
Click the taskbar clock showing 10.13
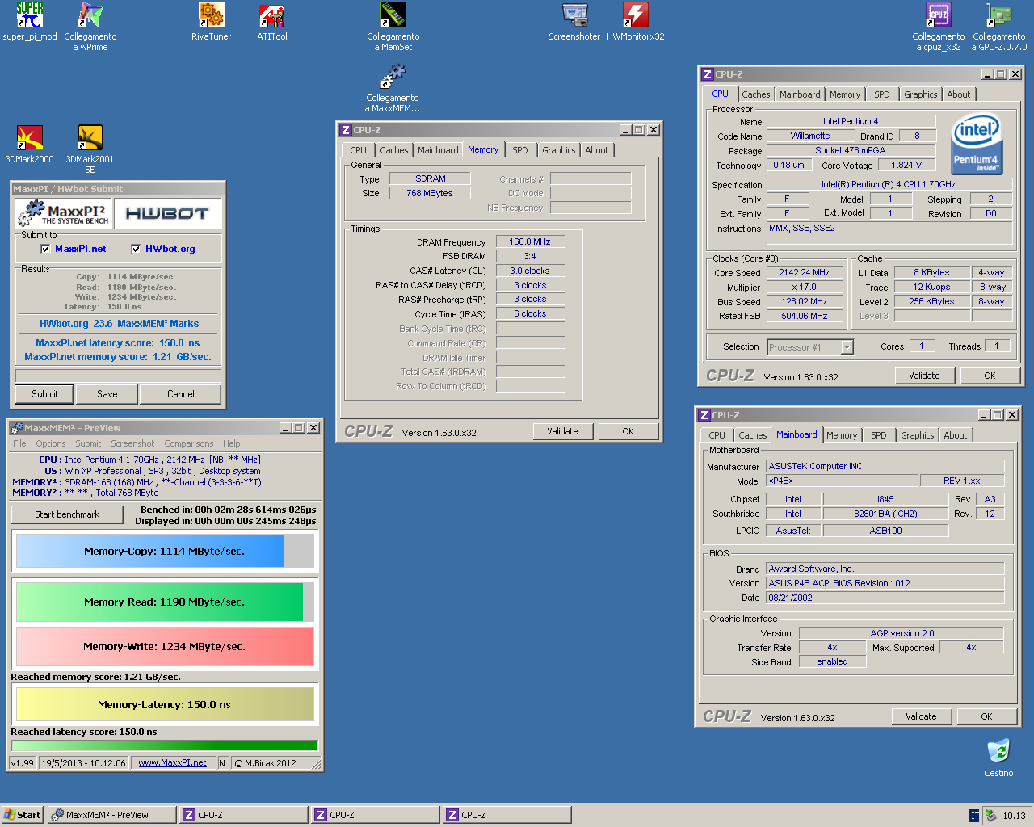[1014, 816]
